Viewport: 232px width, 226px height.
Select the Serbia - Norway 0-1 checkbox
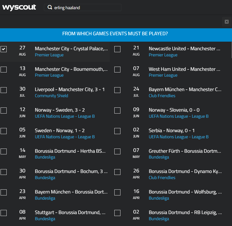pos(117,131)
